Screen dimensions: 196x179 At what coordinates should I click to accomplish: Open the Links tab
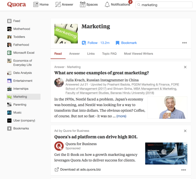[91, 54]
